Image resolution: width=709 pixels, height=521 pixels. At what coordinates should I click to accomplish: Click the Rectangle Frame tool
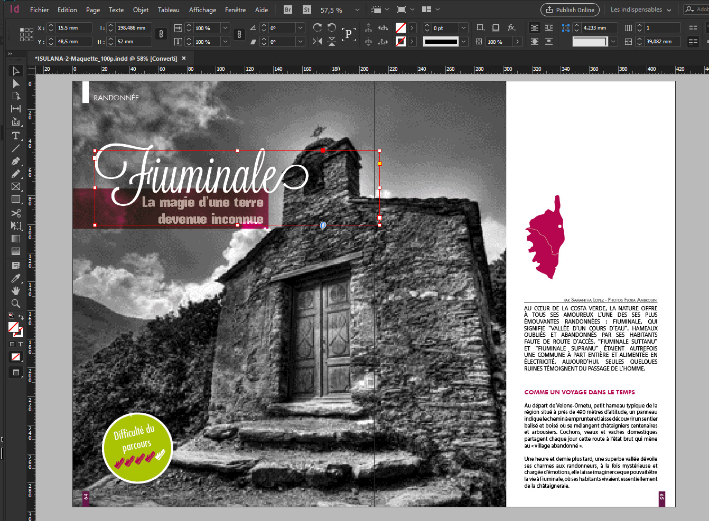pos(16,186)
